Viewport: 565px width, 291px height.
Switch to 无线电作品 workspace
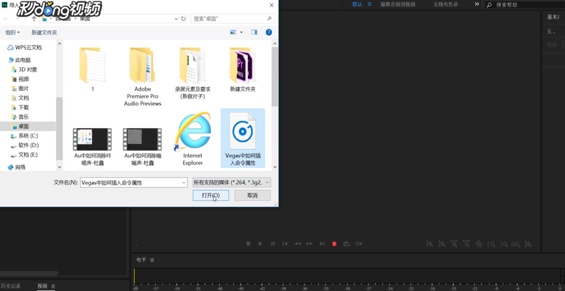[x=445, y=4]
